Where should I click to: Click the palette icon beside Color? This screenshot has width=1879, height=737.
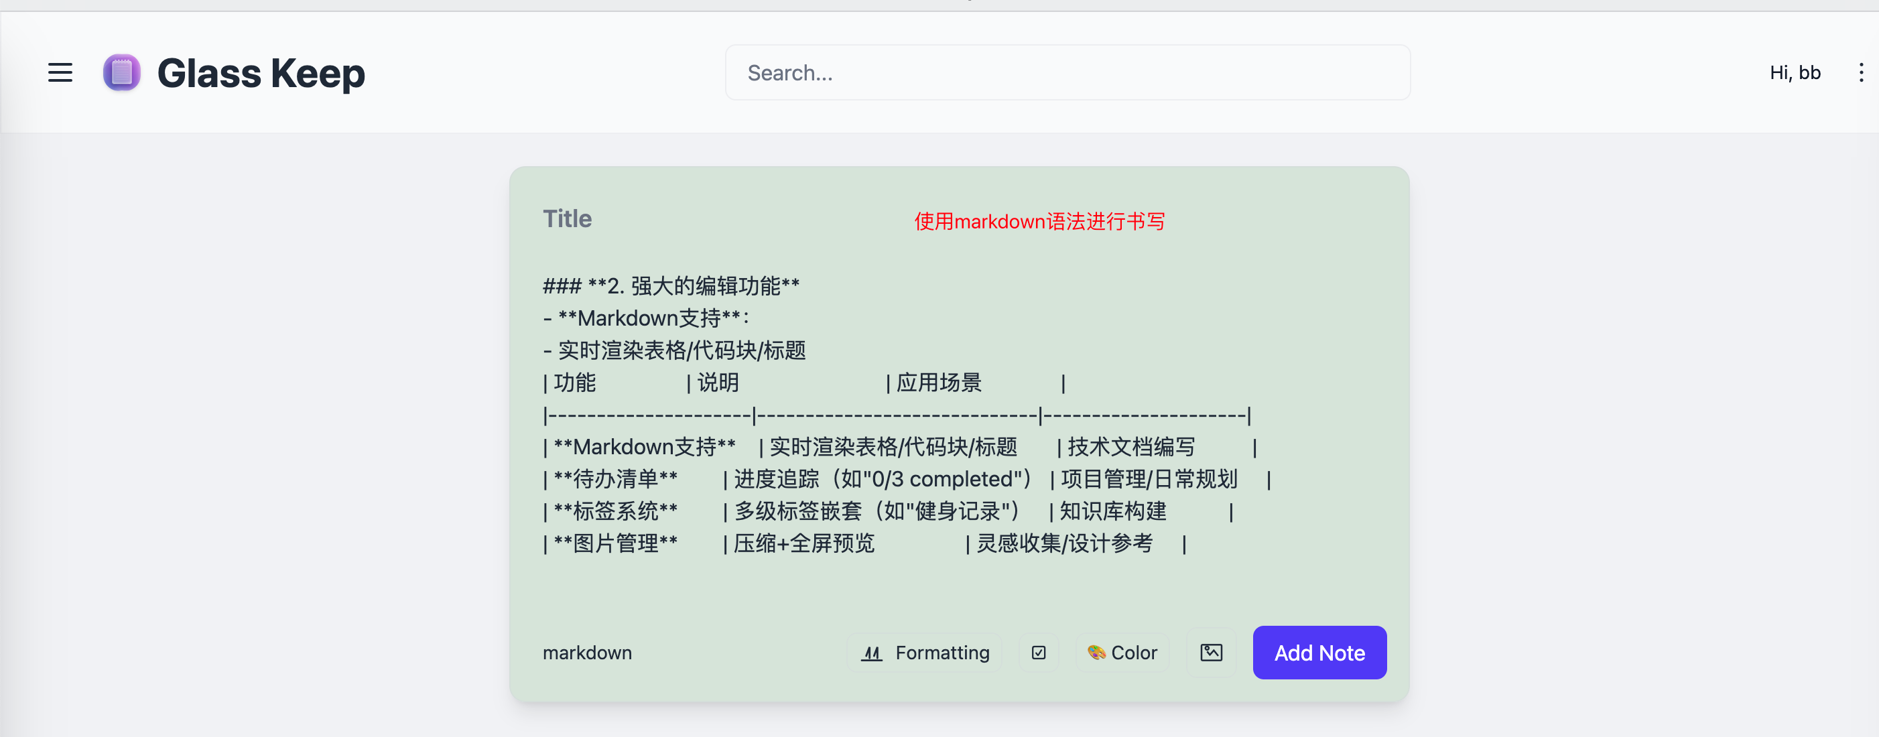point(1096,653)
